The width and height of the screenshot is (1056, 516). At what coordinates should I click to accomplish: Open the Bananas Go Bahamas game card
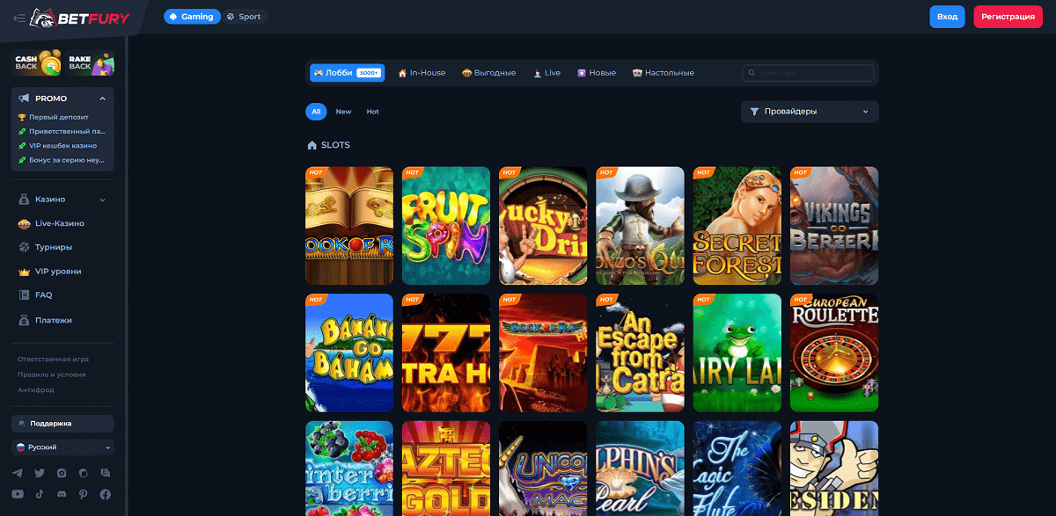pos(349,352)
